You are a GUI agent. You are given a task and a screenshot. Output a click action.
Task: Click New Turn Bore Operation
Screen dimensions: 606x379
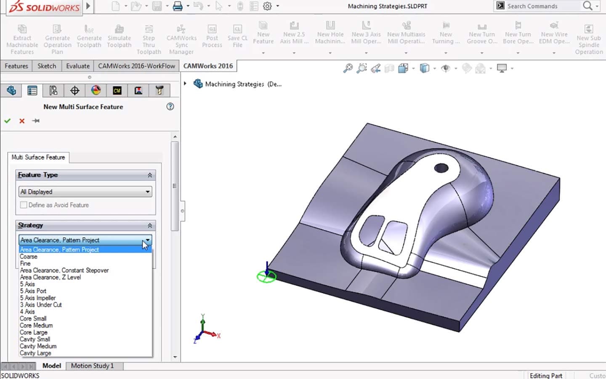518,33
